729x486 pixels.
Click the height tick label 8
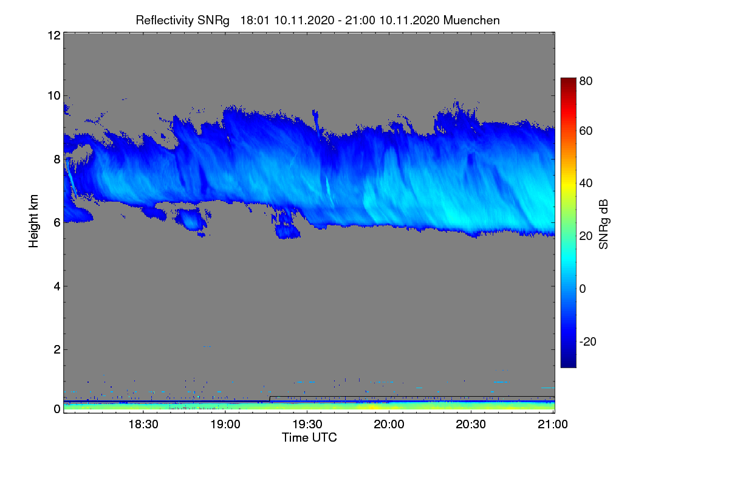point(56,159)
